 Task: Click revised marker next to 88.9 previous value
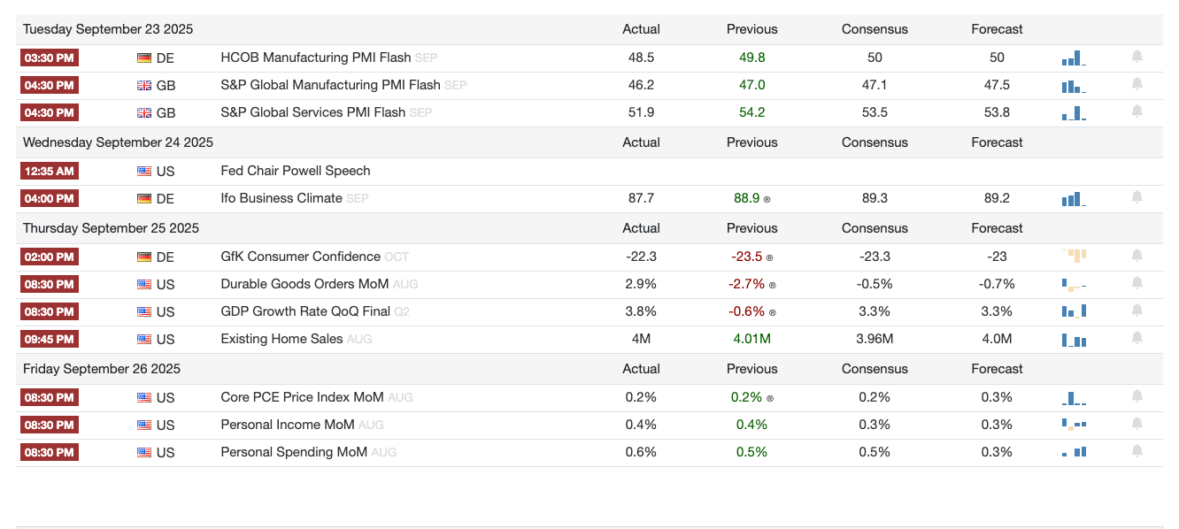[767, 200]
